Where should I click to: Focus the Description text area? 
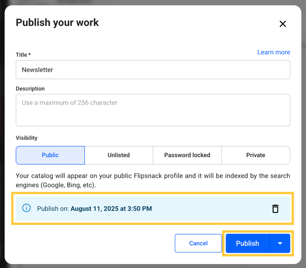pos(153,110)
